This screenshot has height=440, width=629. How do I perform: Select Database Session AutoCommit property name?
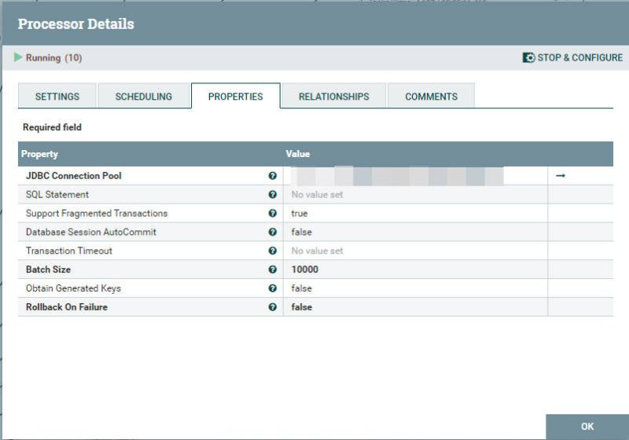click(90, 232)
